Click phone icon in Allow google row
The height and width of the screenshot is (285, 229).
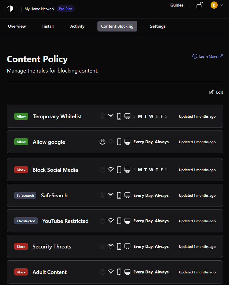[x=119, y=142]
